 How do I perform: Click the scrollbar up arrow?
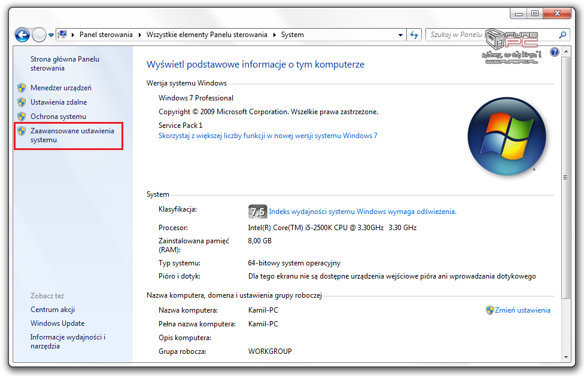pos(566,51)
